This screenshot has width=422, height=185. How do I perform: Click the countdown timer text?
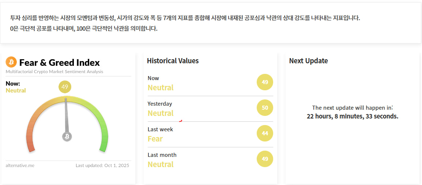352,117
